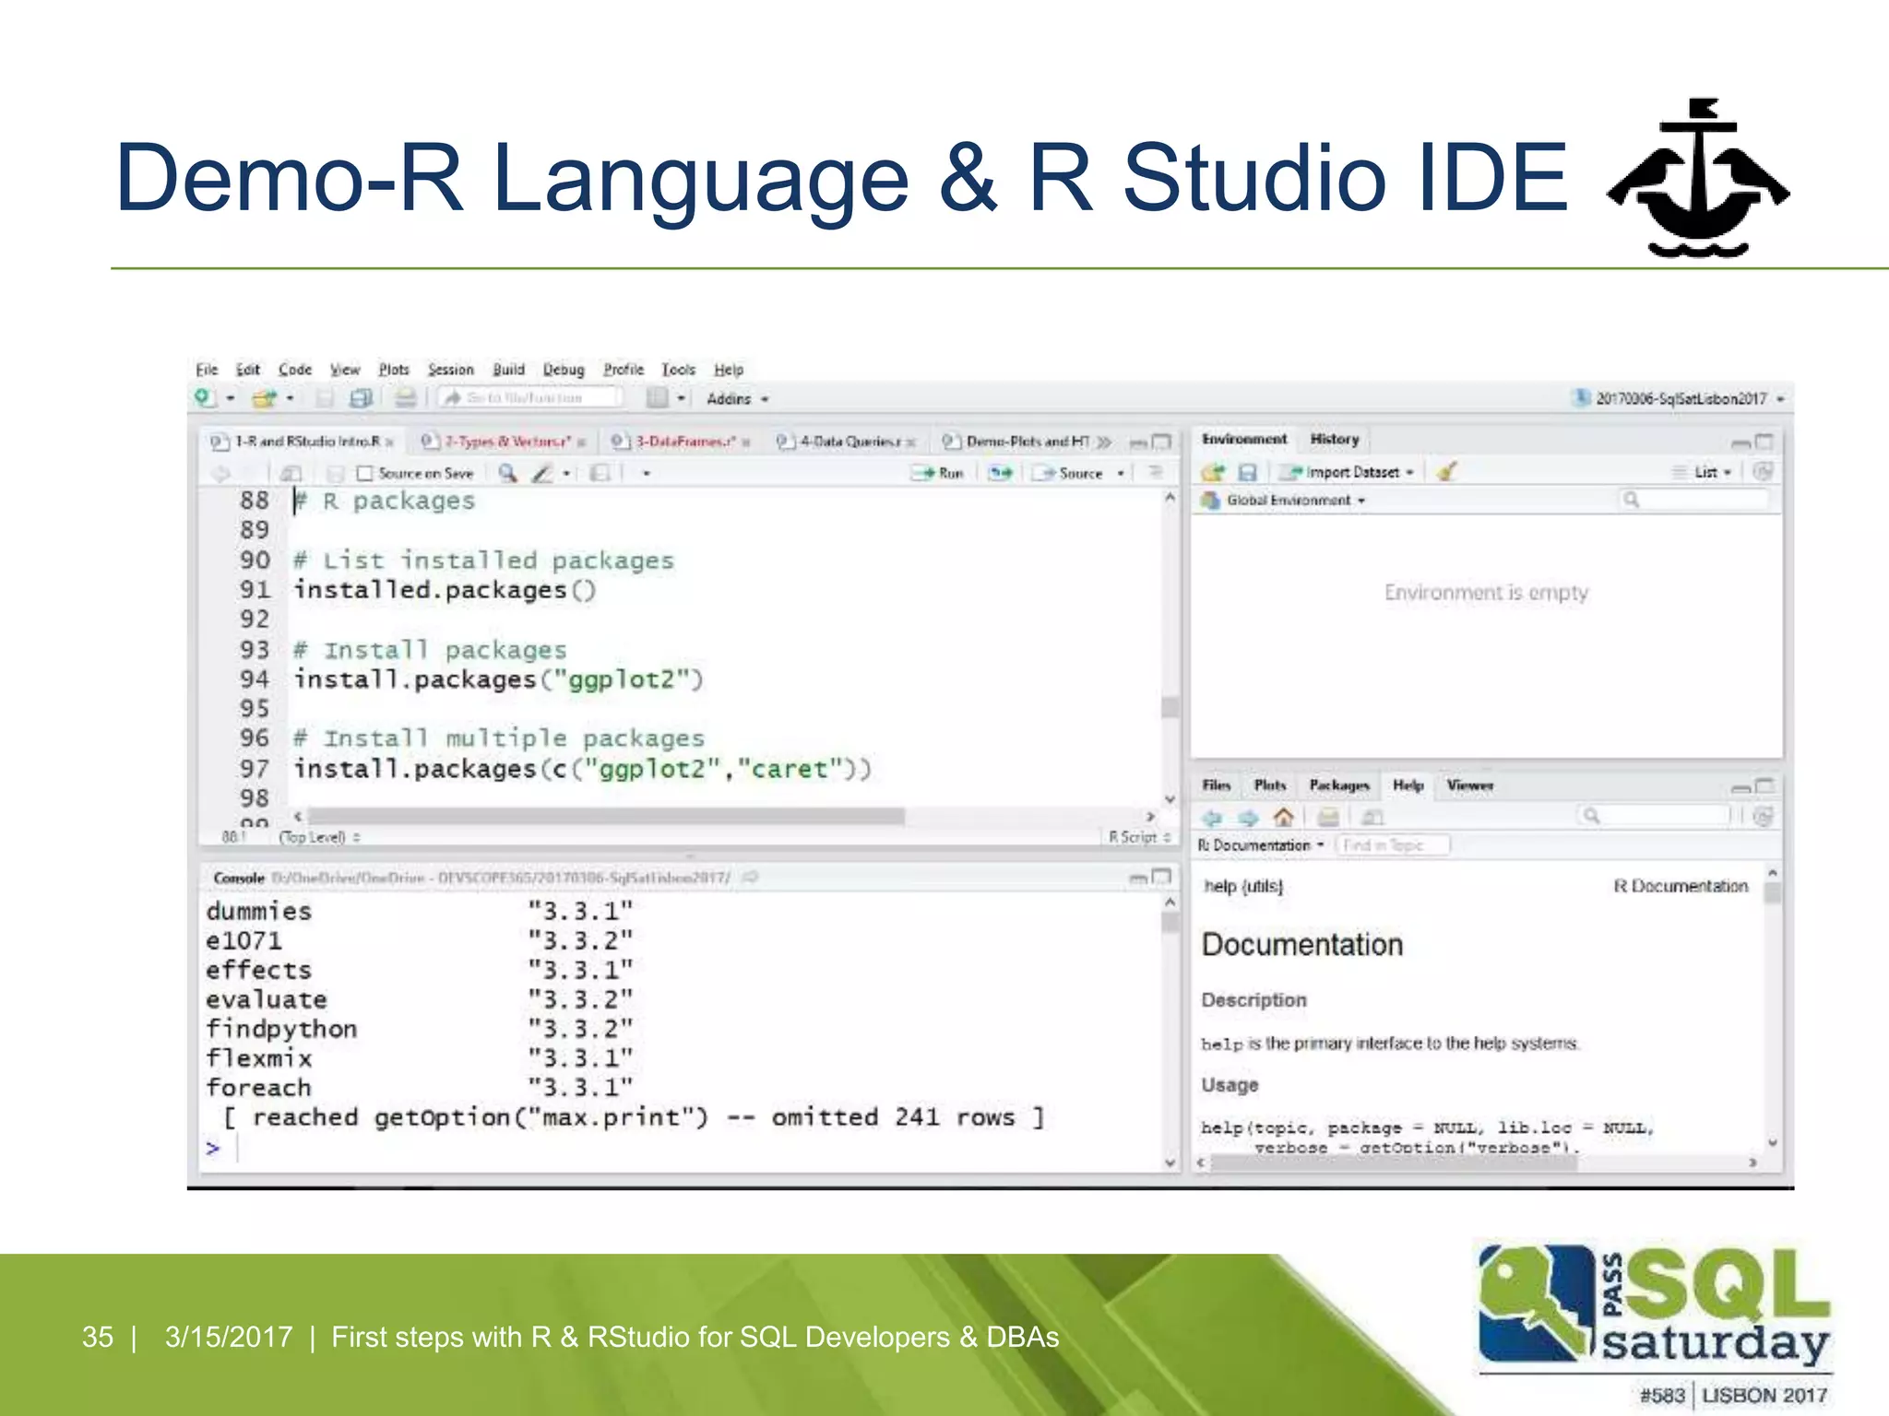Open the Import Dataset dropdown

tap(1347, 472)
